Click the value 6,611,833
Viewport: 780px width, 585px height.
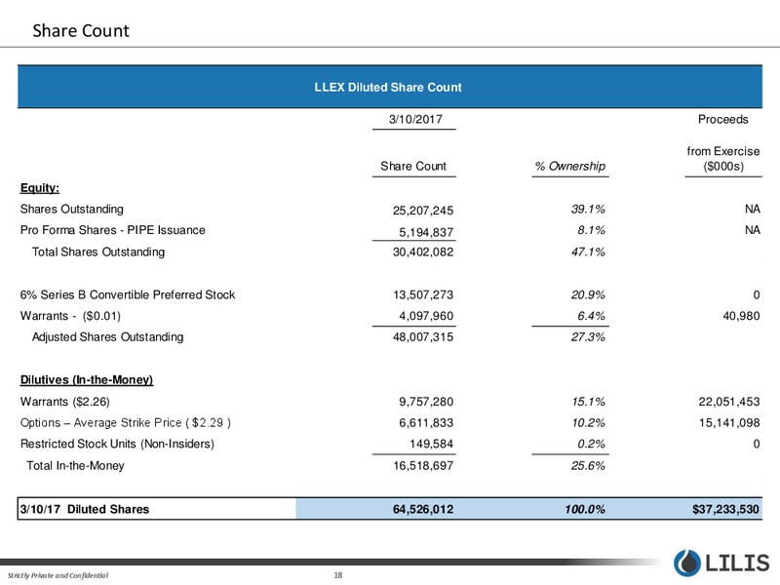click(x=426, y=423)
